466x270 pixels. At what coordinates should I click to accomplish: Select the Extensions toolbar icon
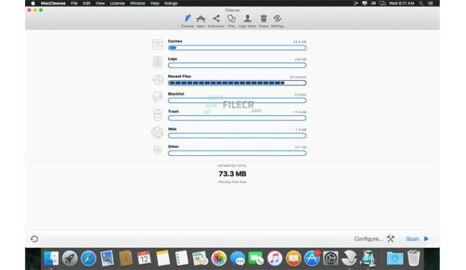click(216, 20)
